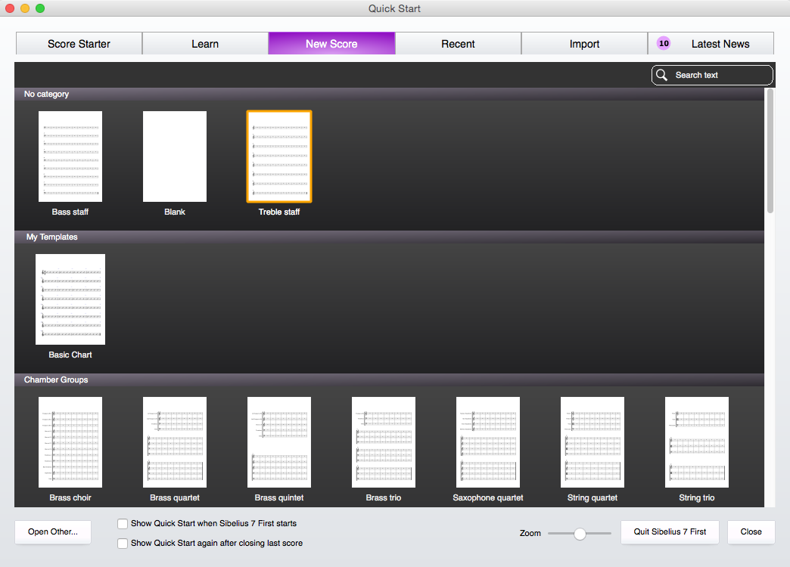Click the magnifying glass search icon
This screenshot has width=790, height=567.
click(662, 75)
